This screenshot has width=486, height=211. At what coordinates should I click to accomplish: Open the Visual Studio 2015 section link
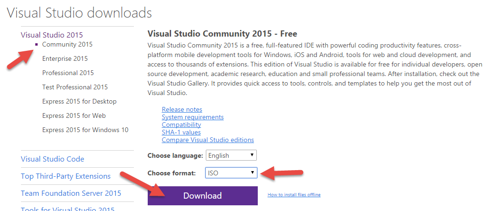[x=52, y=35]
